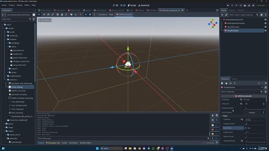Screen dimensions: 269x151
Task: Collapse the Time section in Inspector
Action: (222, 116)
